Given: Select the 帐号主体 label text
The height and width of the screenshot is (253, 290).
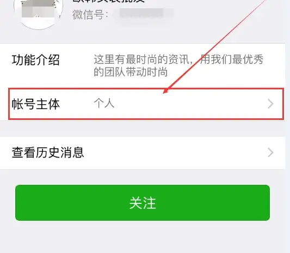Looking at the screenshot, I should coord(36,104).
